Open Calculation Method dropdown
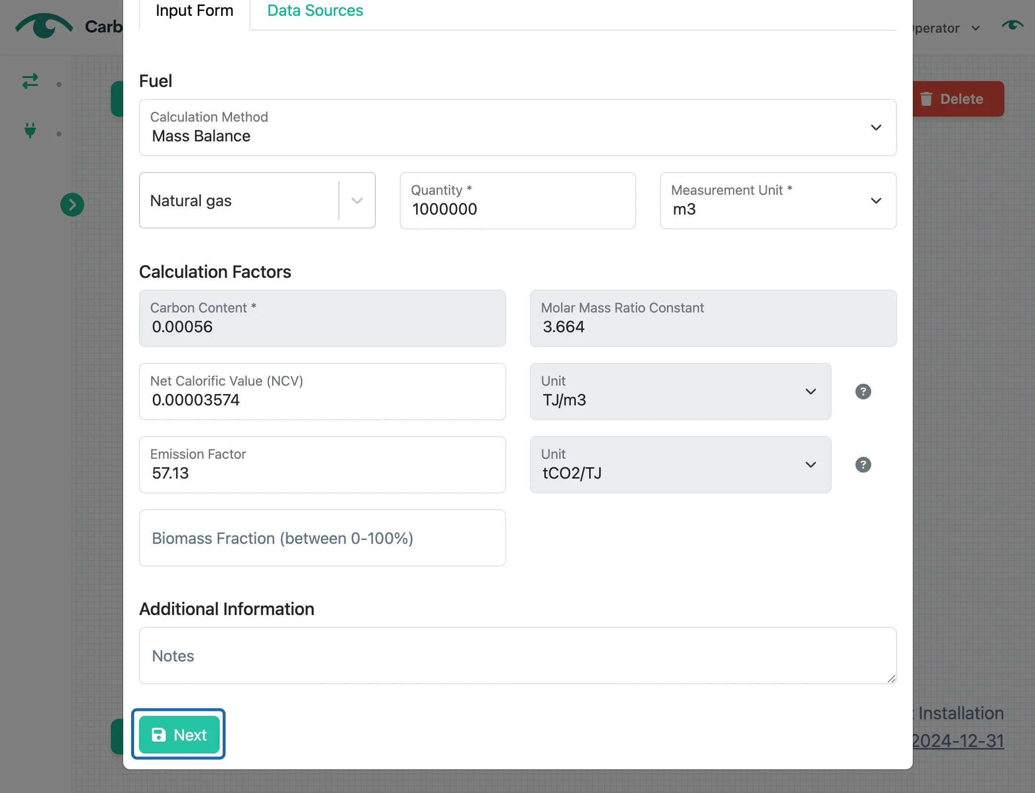The image size is (1035, 793). (x=517, y=128)
